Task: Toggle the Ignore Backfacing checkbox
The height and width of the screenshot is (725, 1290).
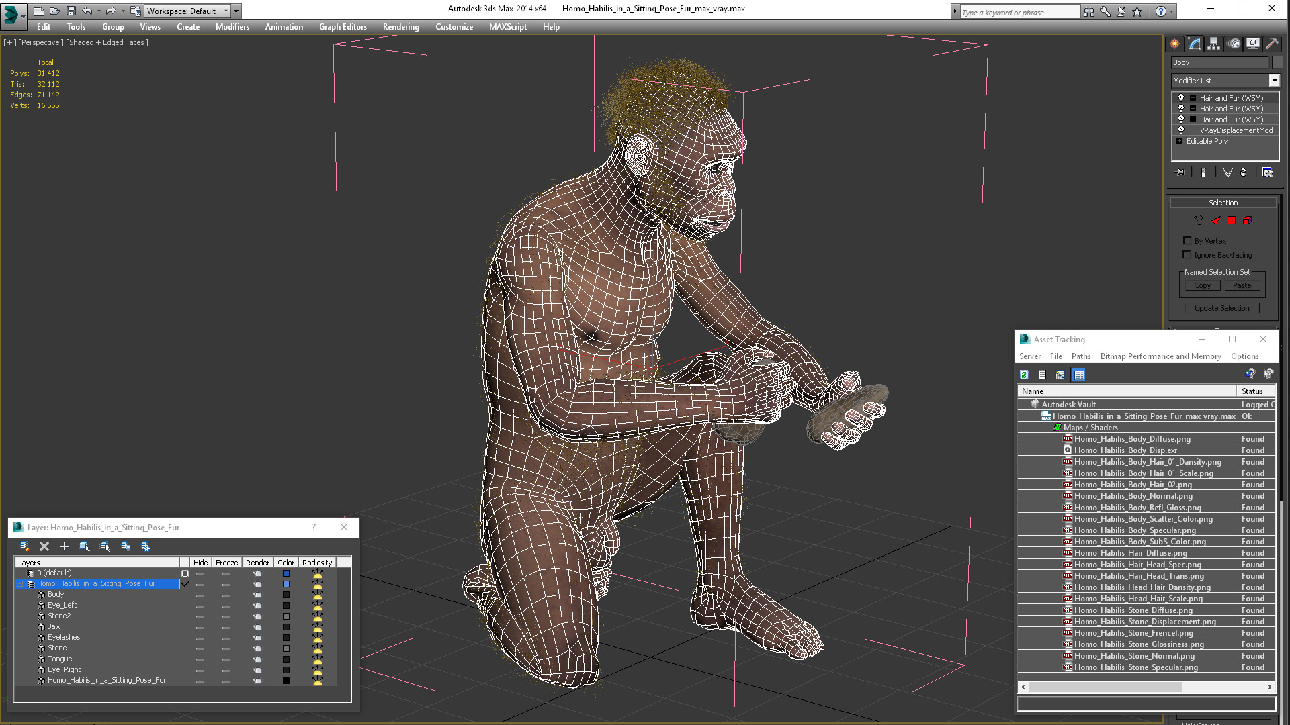Action: (x=1187, y=254)
